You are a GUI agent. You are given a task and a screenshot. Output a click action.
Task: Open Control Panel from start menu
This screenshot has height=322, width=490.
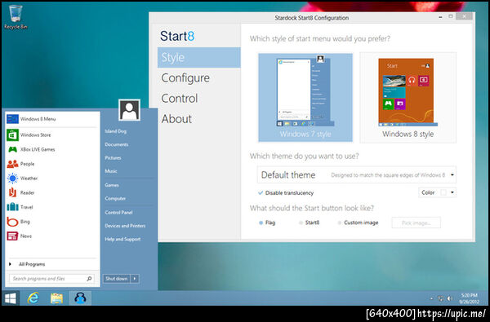[x=118, y=213]
